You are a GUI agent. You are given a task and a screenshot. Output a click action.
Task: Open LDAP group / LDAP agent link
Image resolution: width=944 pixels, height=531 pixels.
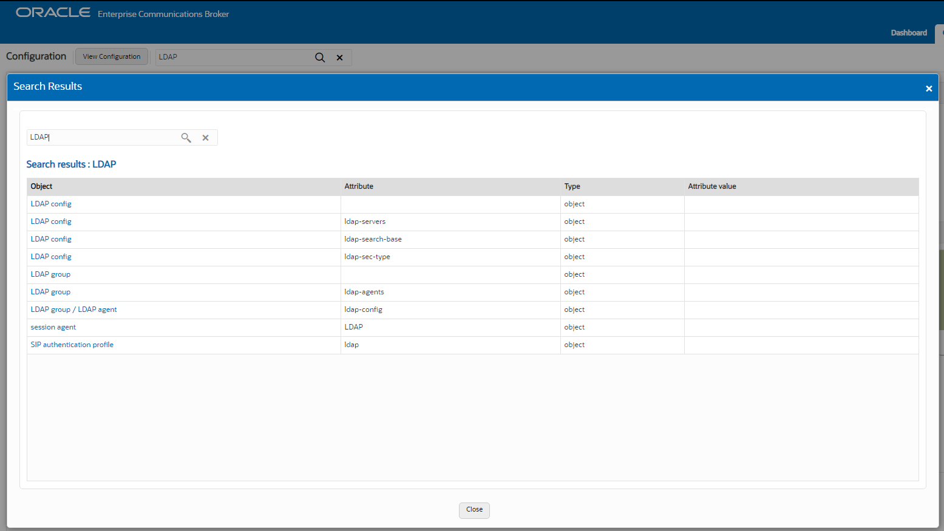tap(73, 309)
